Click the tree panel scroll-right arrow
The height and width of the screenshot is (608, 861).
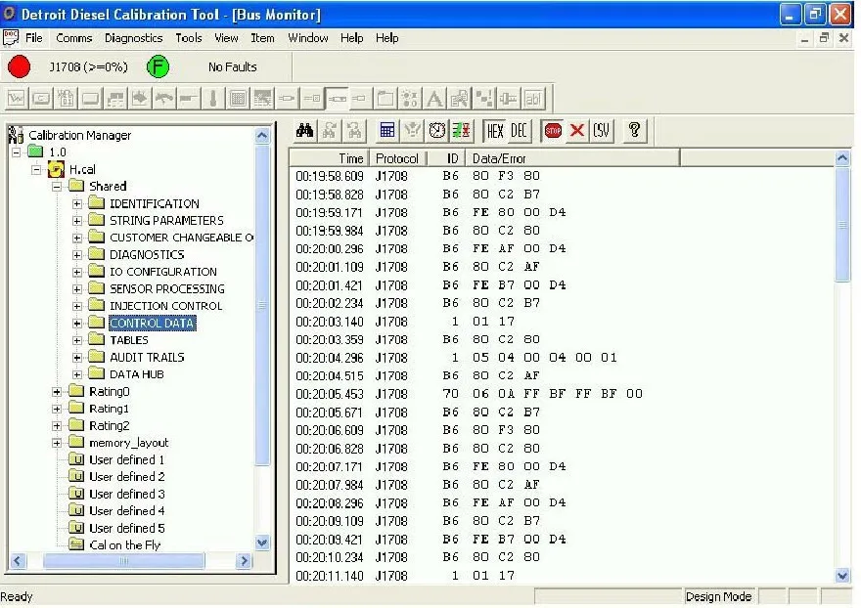[244, 561]
